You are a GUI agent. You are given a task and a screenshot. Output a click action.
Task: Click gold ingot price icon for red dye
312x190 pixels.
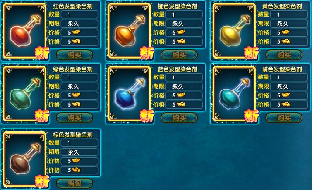pyautogui.click(x=76, y=32)
